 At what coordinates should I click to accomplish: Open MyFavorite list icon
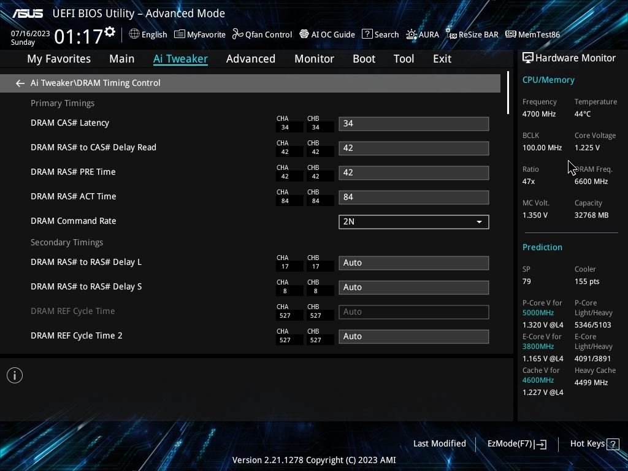(180, 34)
